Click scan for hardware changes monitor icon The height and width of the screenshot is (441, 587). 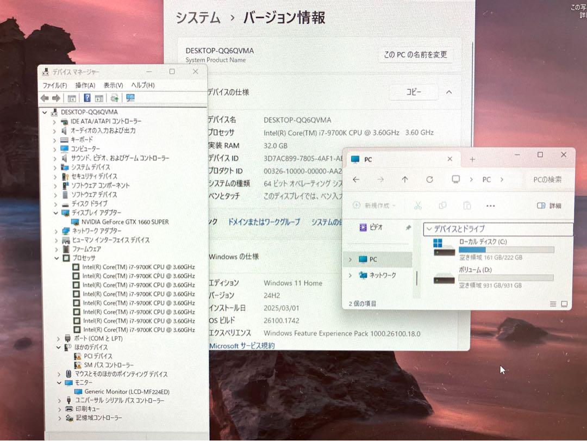click(x=130, y=98)
